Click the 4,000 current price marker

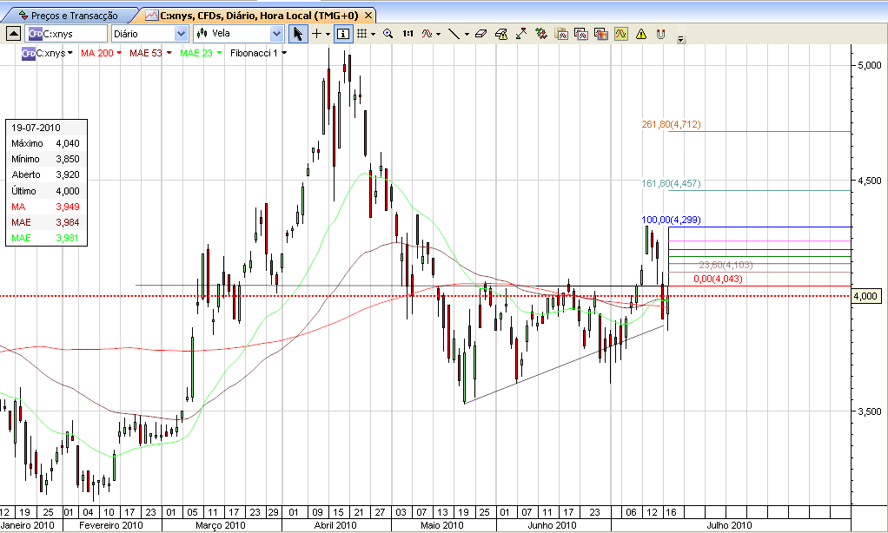pos(866,297)
